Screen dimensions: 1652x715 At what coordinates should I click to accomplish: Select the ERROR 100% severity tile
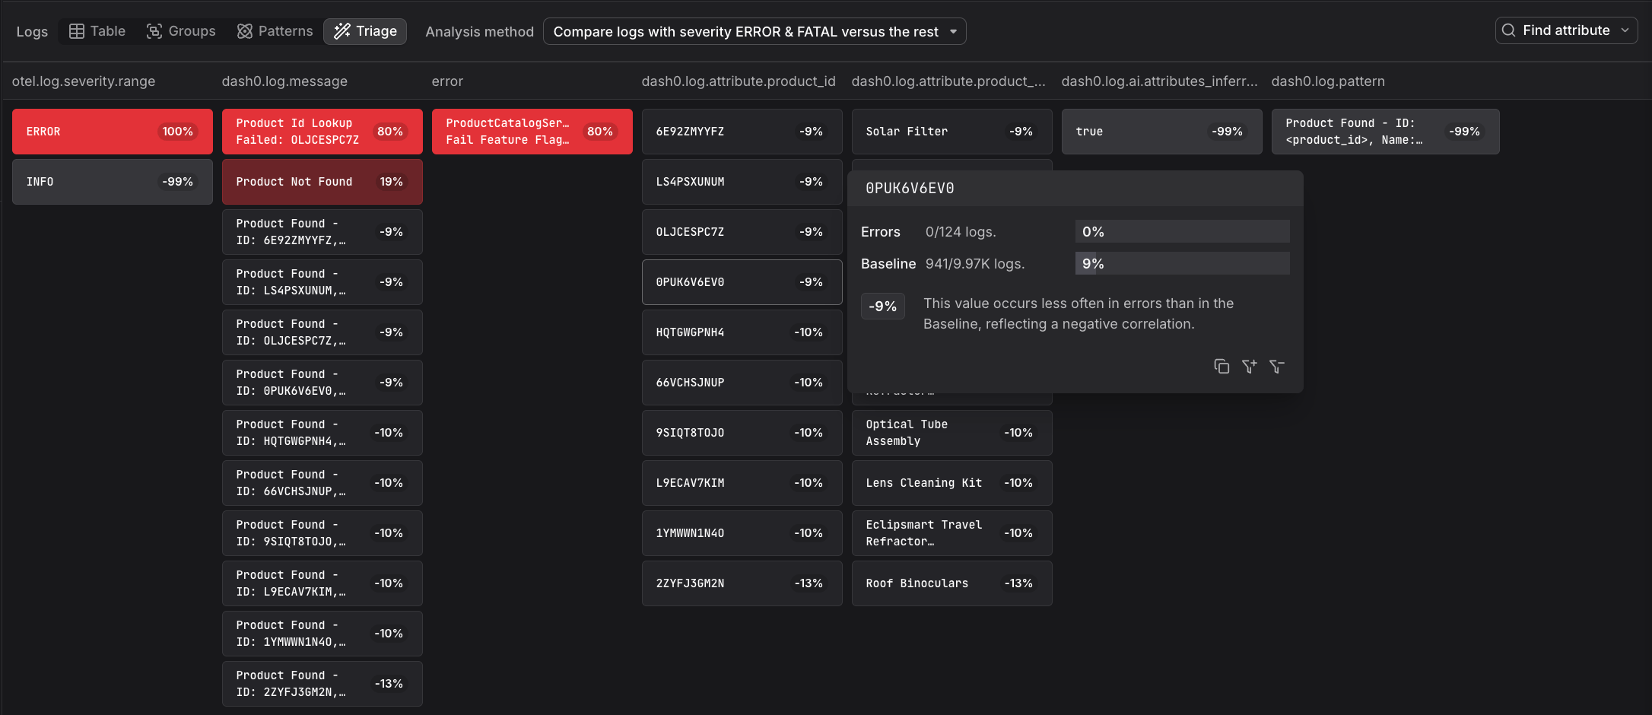pos(113,132)
